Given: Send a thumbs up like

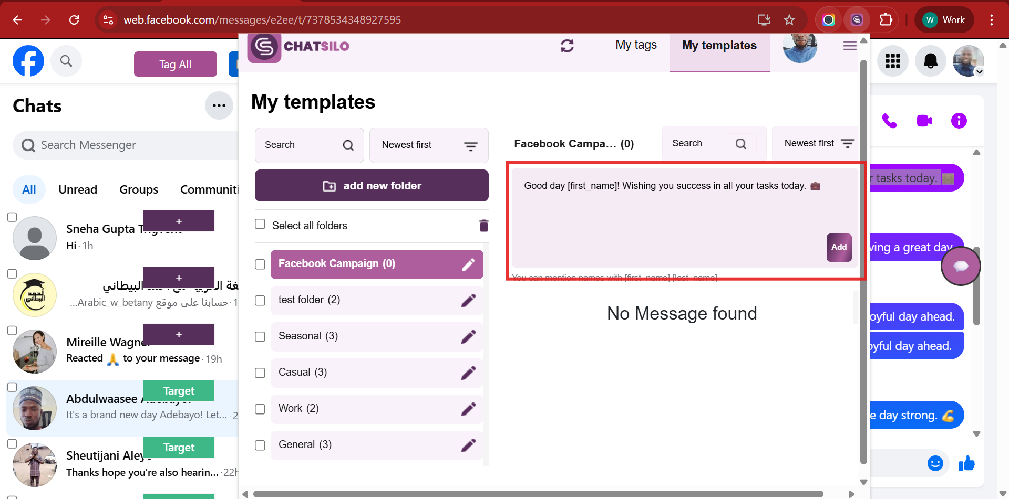Looking at the screenshot, I should [x=967, y=463].
